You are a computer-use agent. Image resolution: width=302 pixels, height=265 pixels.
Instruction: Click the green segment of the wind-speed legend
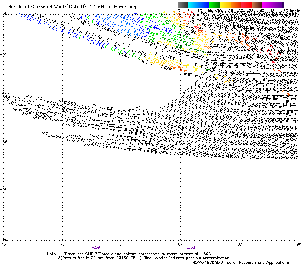tap(215, 5)
